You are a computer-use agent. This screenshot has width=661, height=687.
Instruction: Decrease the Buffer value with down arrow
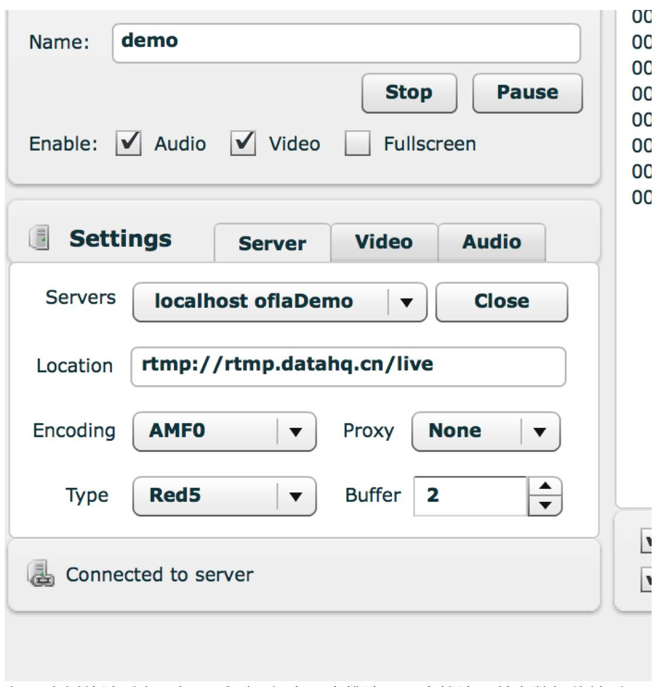coord(545,506)
